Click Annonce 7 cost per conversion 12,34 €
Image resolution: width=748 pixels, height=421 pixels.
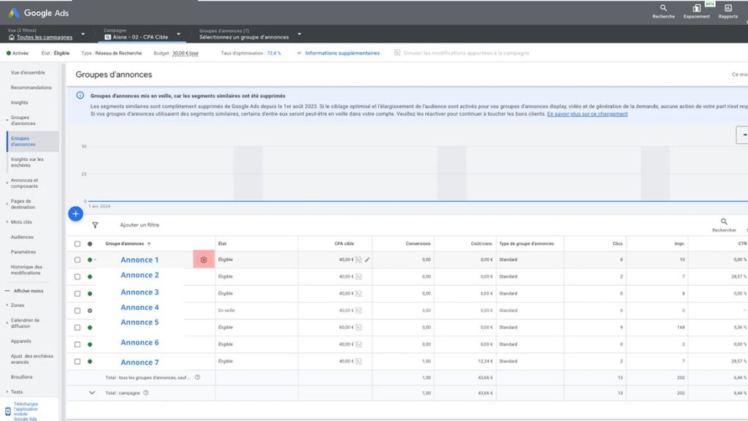pos(485,361)
